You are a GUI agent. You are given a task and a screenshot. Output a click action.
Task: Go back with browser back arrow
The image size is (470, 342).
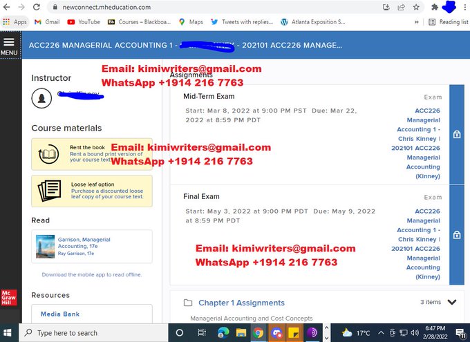pyautogui.click(x=7, y=7)
